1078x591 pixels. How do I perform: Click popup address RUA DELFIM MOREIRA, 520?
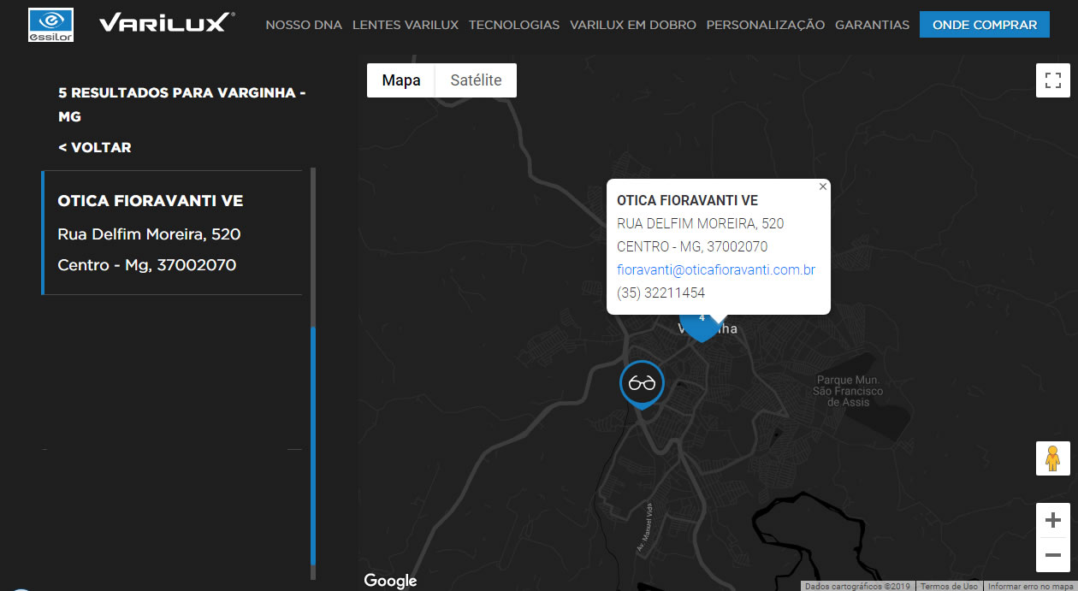click(x=701, y=223)
